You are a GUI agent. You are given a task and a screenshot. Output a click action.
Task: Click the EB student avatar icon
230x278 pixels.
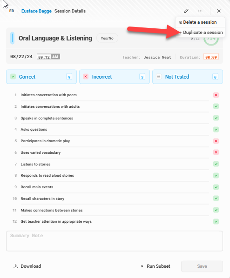pyautogui.click(x=12, y=11)
